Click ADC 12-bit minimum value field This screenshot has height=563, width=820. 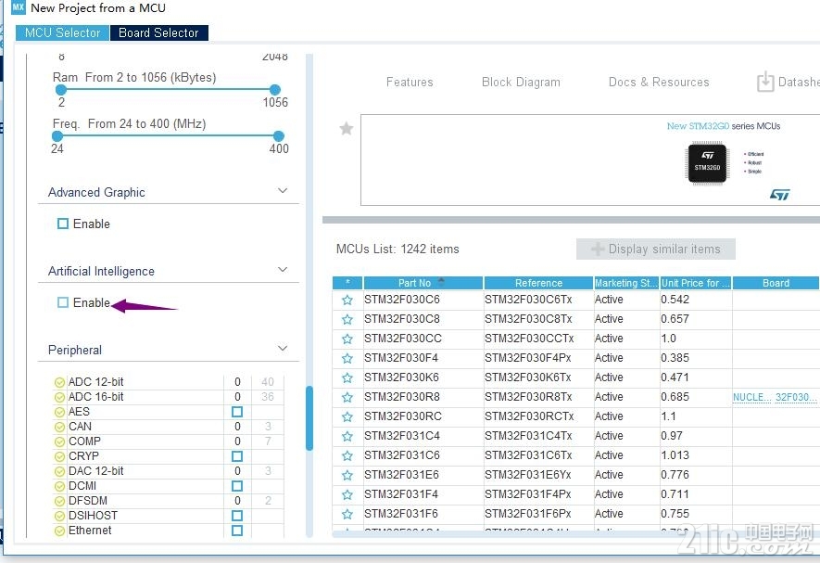[237, 382]
